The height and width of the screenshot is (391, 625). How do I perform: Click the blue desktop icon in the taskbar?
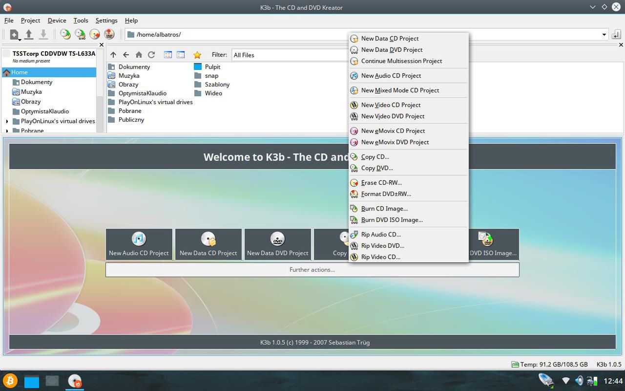[x=32, y=381]
